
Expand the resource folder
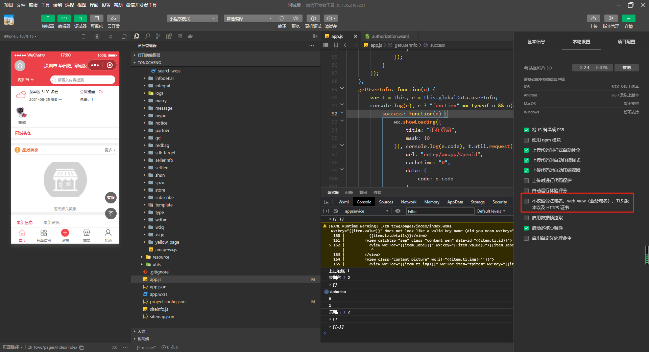tap(161, 257)
